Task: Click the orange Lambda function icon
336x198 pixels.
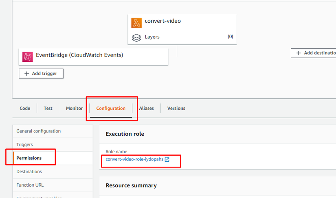Action: [x=136, y=23]
